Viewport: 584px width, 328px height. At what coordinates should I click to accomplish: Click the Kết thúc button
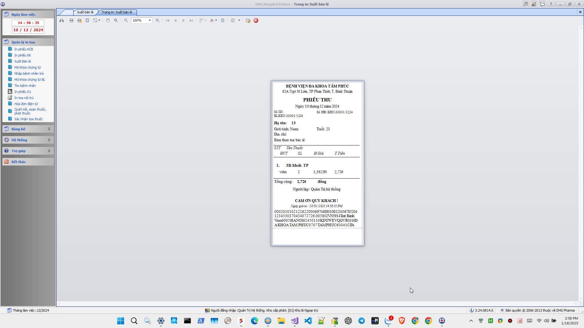pos(19,162)
